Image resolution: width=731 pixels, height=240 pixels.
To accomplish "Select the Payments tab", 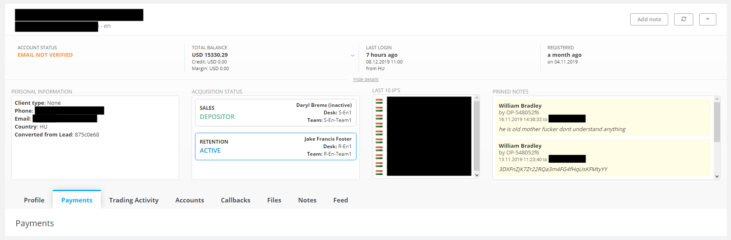I will [x=77, y=200].
